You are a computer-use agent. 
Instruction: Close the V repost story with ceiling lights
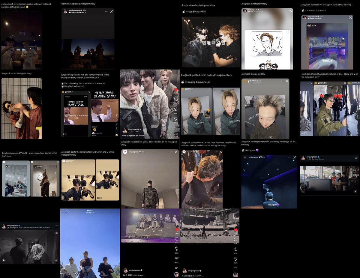tap(28, 162)
